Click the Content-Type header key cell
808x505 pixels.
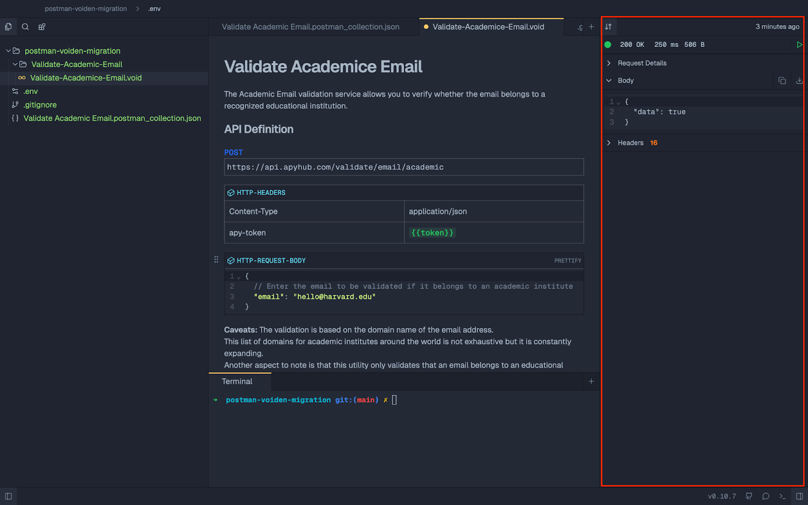pos(314,212)
